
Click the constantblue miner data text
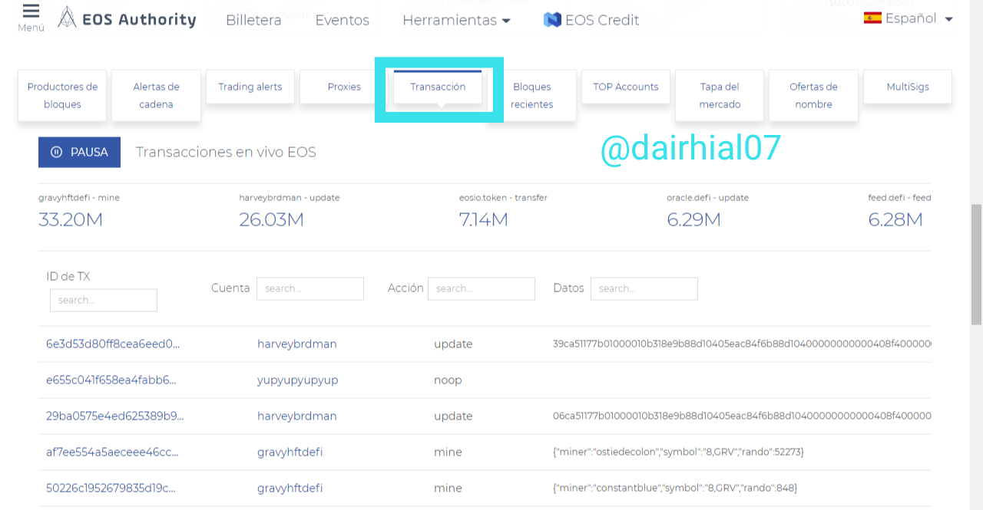pyautogui.click(x=675, y=488)
